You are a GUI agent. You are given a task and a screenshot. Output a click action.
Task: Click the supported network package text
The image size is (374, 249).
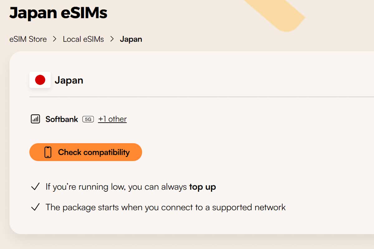point(165,207)
